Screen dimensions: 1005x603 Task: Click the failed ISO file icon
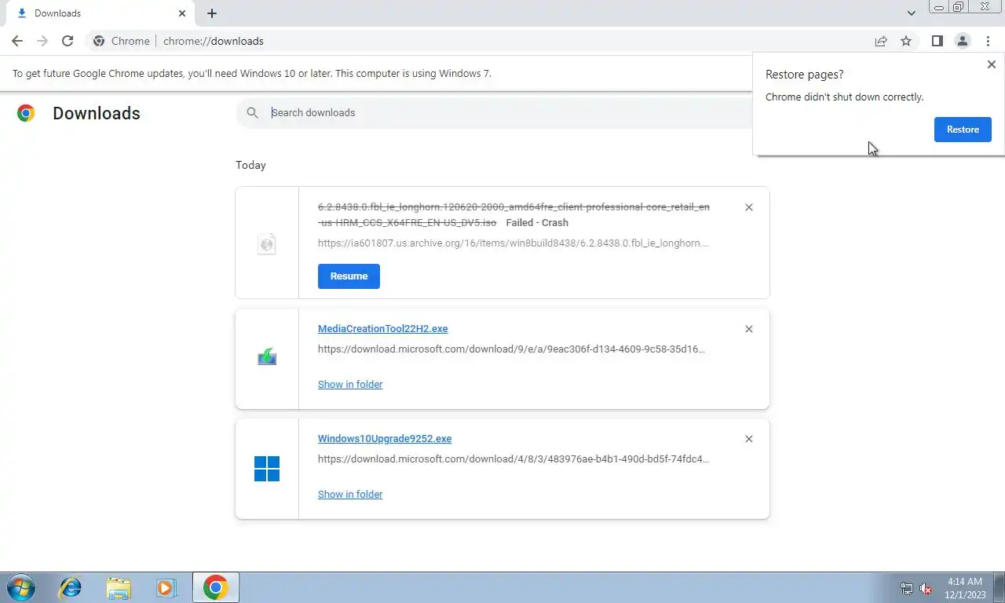(x=267, y=243)
